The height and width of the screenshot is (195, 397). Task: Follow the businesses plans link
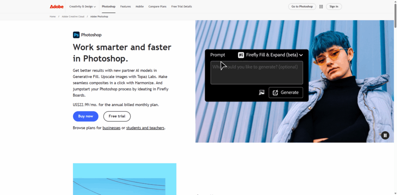111,128
